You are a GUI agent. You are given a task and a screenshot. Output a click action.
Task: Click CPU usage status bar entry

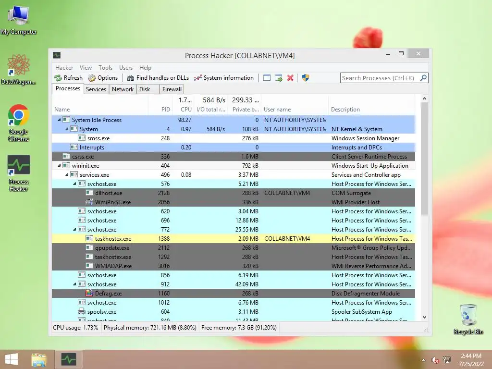(x=75, y=328)
